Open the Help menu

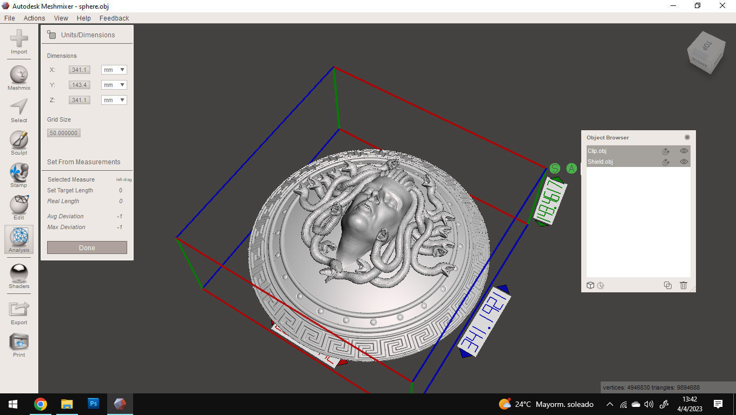[x=84, y=18]
